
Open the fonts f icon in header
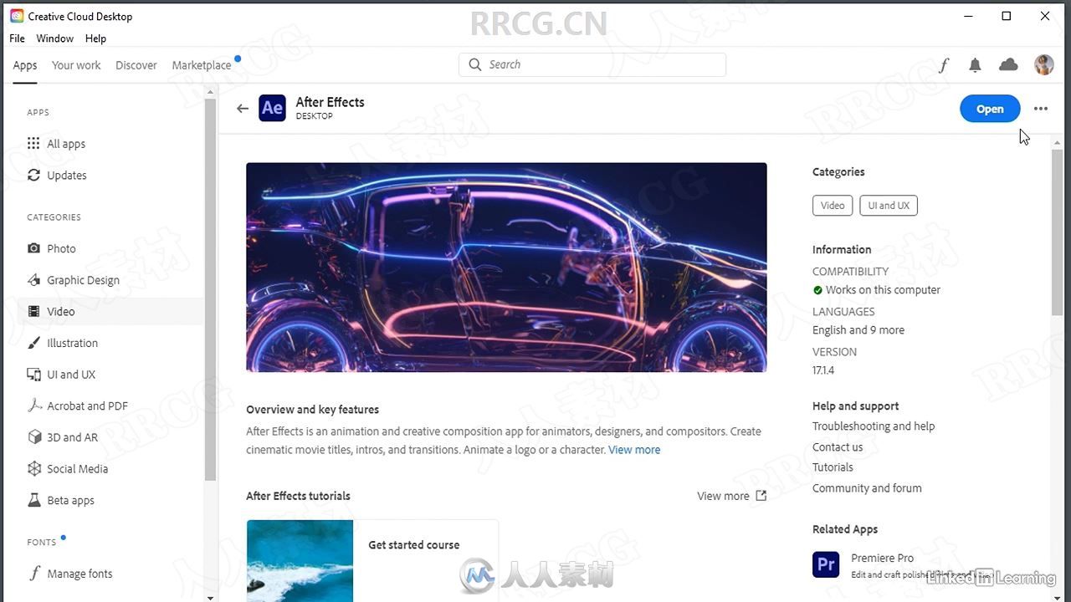click(x=944, y=65)
